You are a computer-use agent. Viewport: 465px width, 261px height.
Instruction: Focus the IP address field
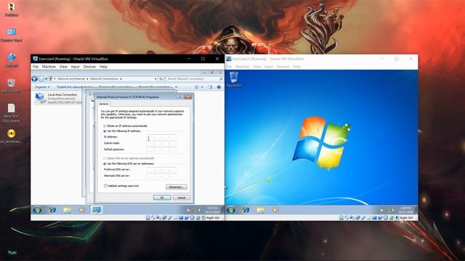click(x=161, y=137)
